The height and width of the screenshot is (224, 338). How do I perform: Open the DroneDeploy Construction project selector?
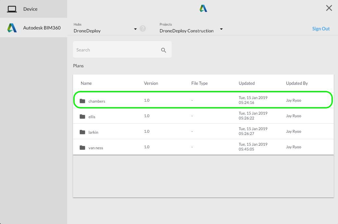[187, 31]
